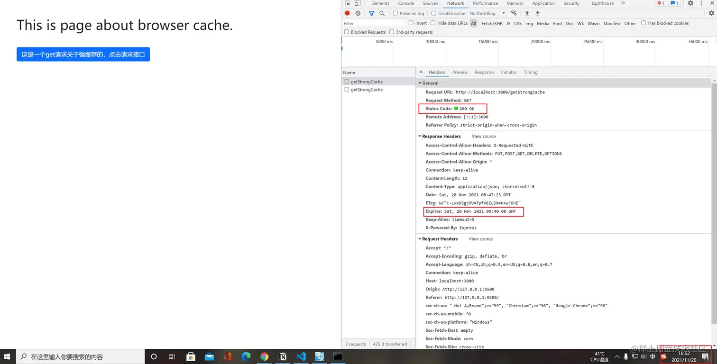The height and width of the screenshot is (364, 717).
Task: Switch to the Console tab
Action: pos(406,3)
